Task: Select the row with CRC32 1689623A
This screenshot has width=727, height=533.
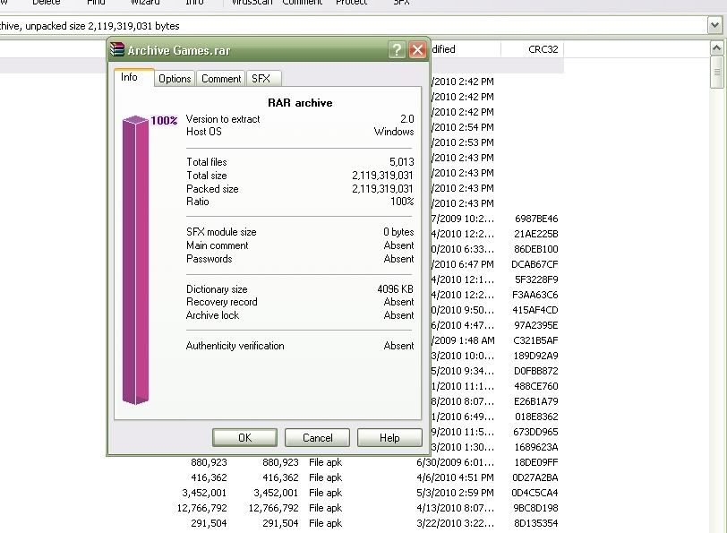Action: [497, 447]
